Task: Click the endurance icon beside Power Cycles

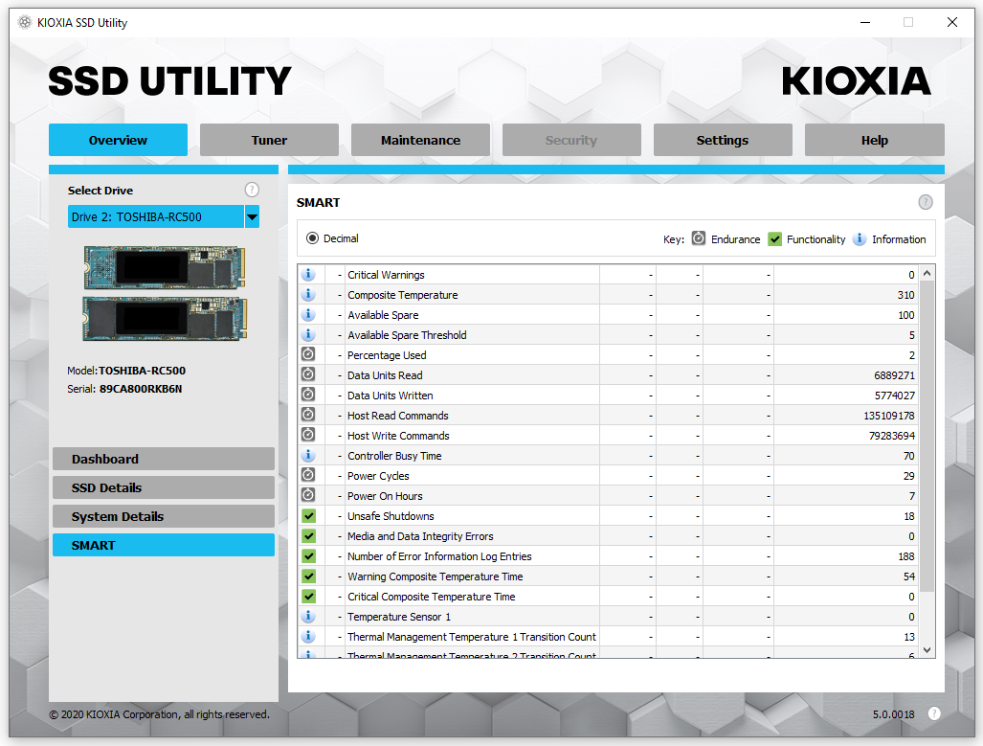Action: coord(308,475)
